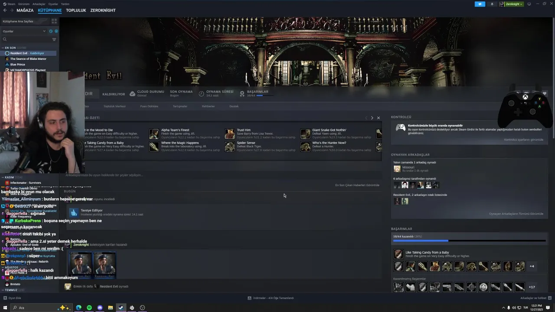Viewport: 555px width, 312px height.
Task: Click the favorite heart icon
Action: [x=545, y=94]
